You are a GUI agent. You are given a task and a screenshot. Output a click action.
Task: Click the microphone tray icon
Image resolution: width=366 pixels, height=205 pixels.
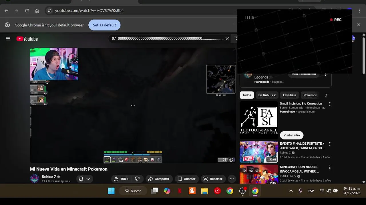click(300, 191)
